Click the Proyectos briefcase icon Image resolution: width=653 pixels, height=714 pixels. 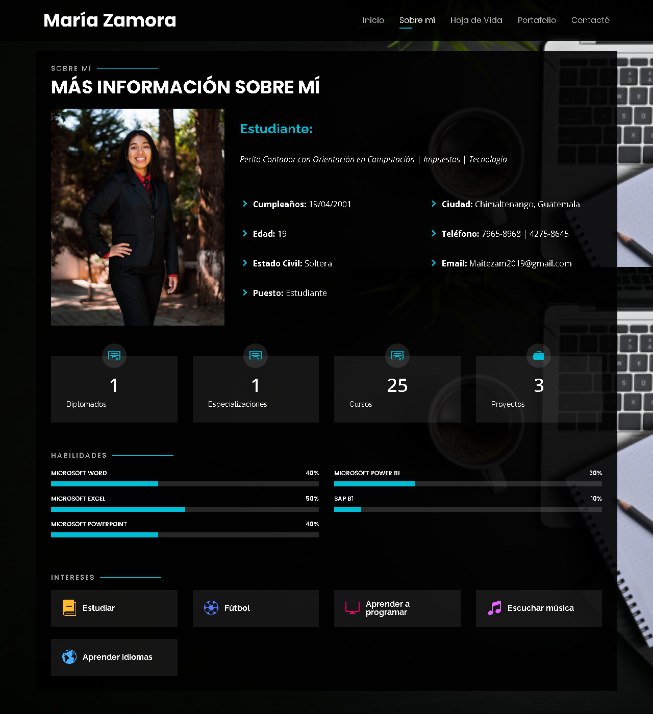(x=539, y=356)
